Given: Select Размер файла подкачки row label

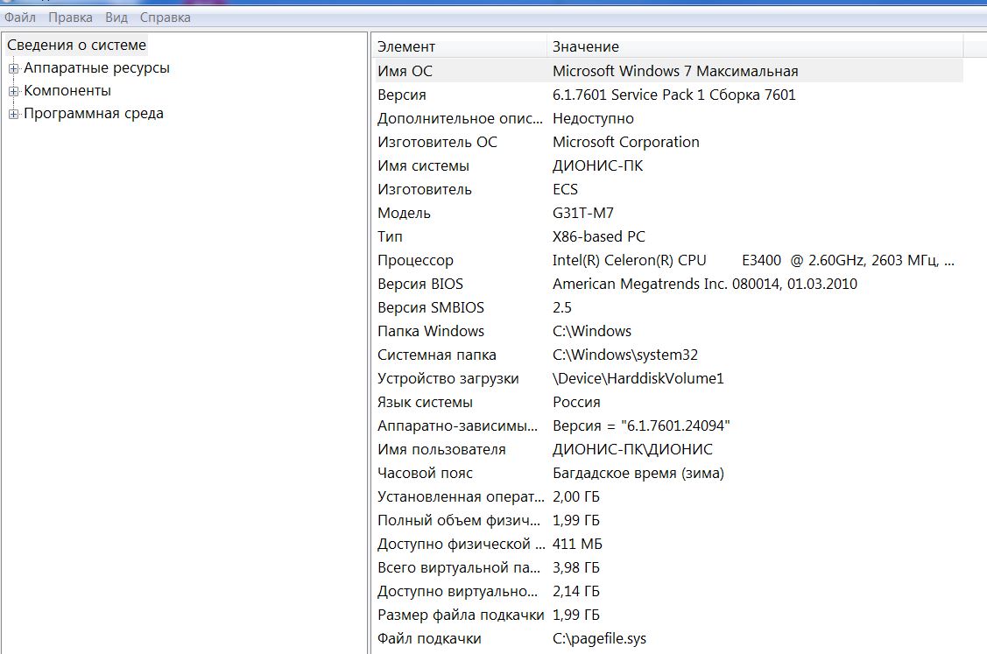Looking at the screenshot, I should (461, 615).
